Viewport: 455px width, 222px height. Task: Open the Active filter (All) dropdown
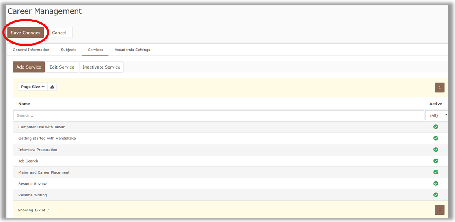[437, 115]
